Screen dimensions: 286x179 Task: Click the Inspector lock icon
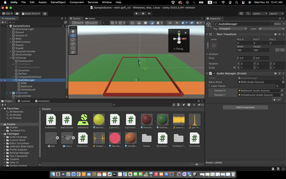[x=280, y=18]
